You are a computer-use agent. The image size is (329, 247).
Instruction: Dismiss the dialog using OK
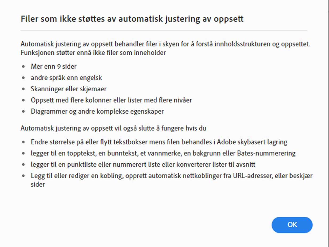[292, 224]
